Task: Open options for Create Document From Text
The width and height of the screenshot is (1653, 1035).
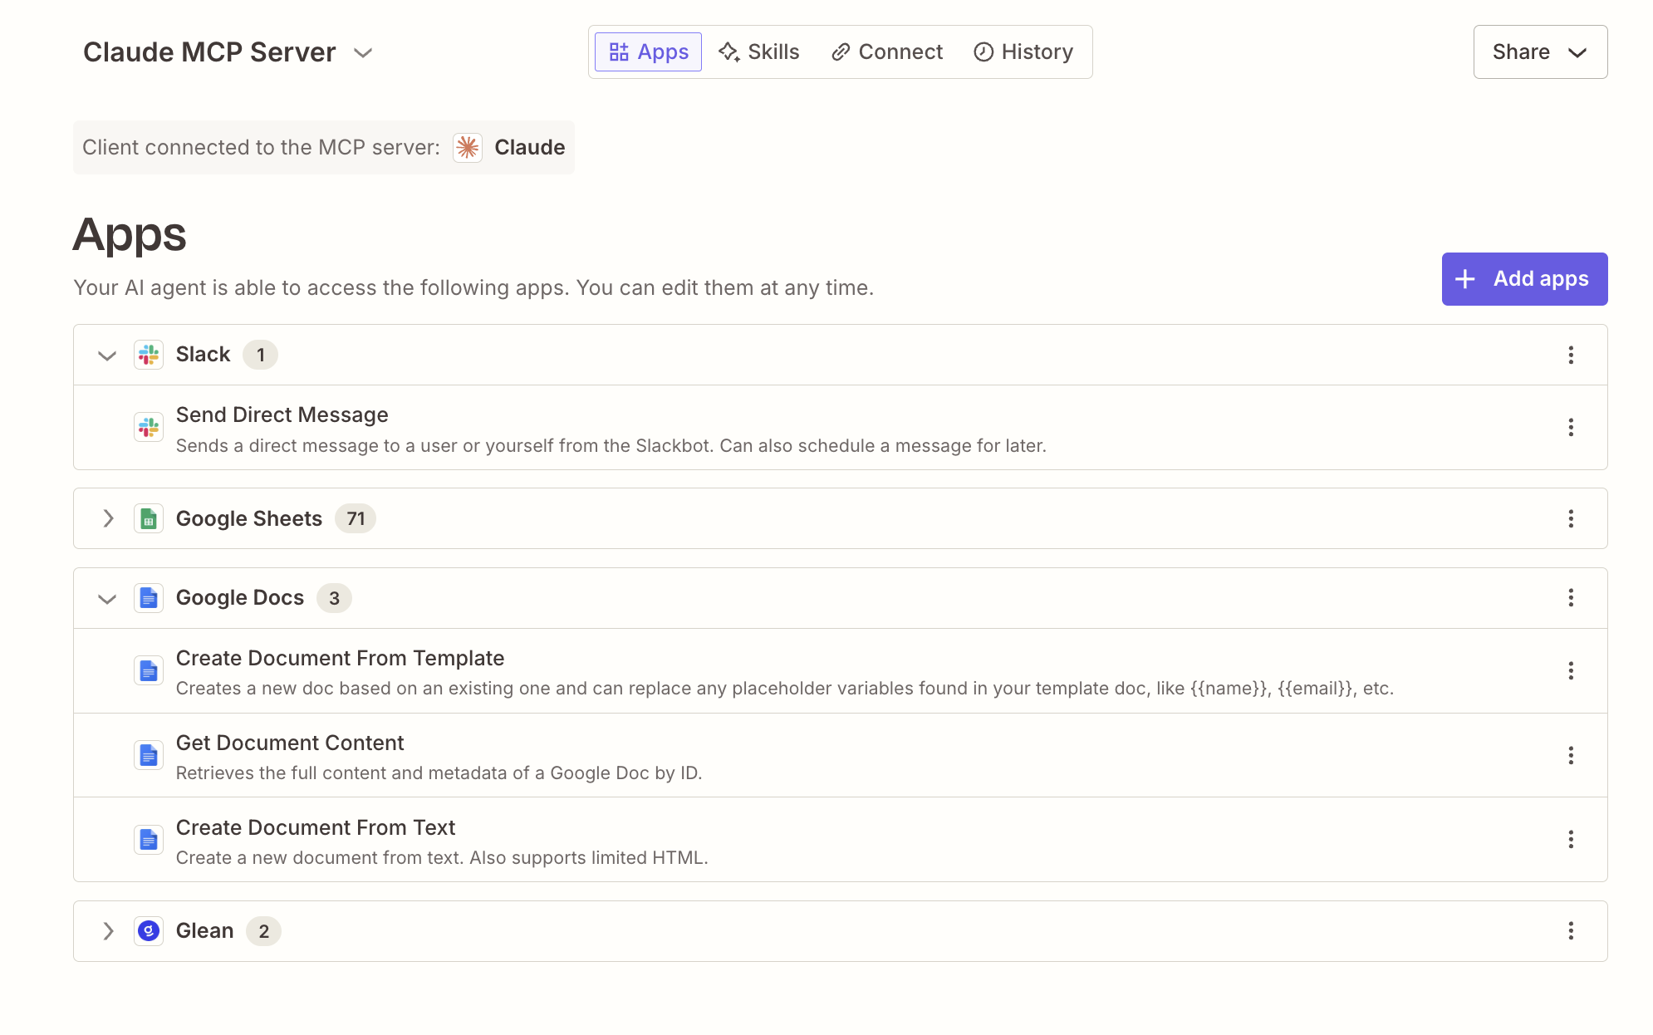Action: pos(1570,839)
